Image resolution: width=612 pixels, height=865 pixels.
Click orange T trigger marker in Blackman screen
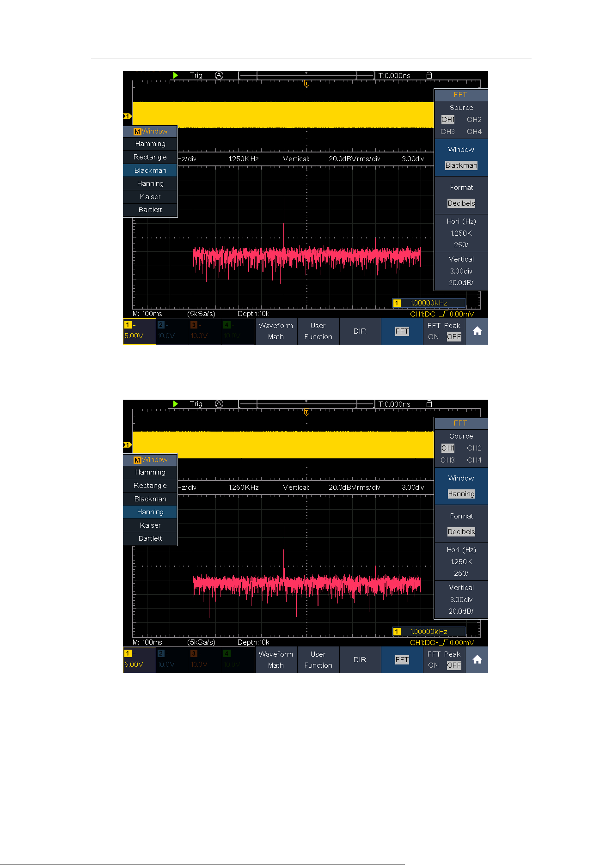pos(306,84)
